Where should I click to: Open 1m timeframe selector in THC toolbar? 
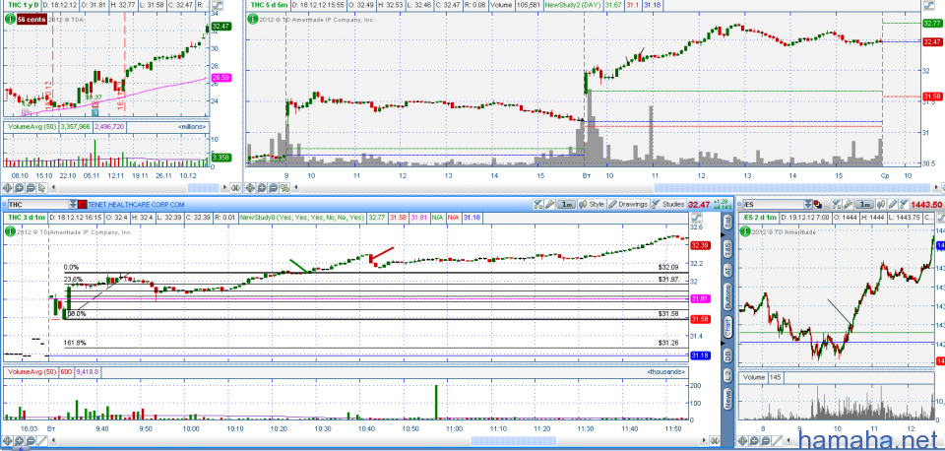click(x=566, y=205)
